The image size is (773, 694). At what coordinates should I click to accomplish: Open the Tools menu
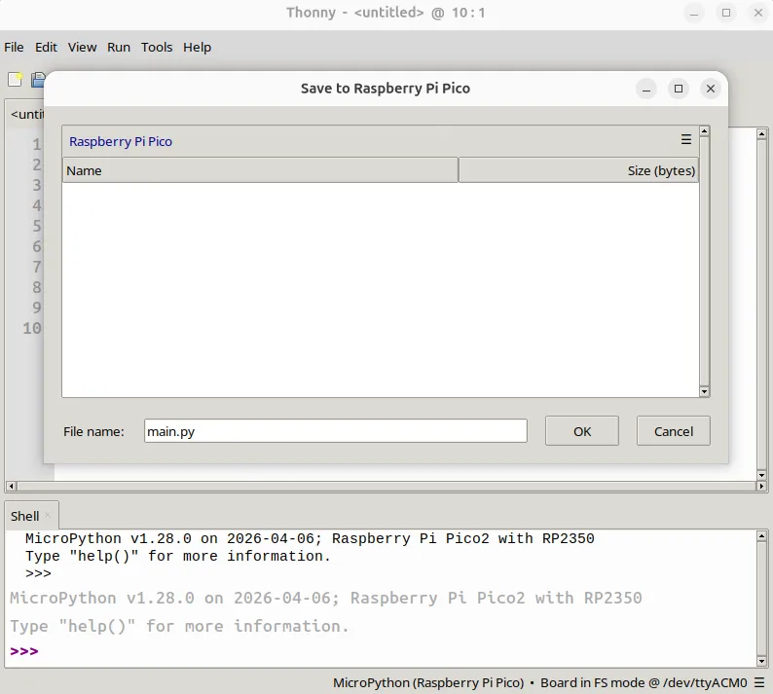coord(157,48)
